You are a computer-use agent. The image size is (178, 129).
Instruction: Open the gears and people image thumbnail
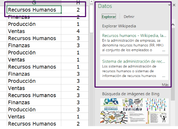[132, 105]
